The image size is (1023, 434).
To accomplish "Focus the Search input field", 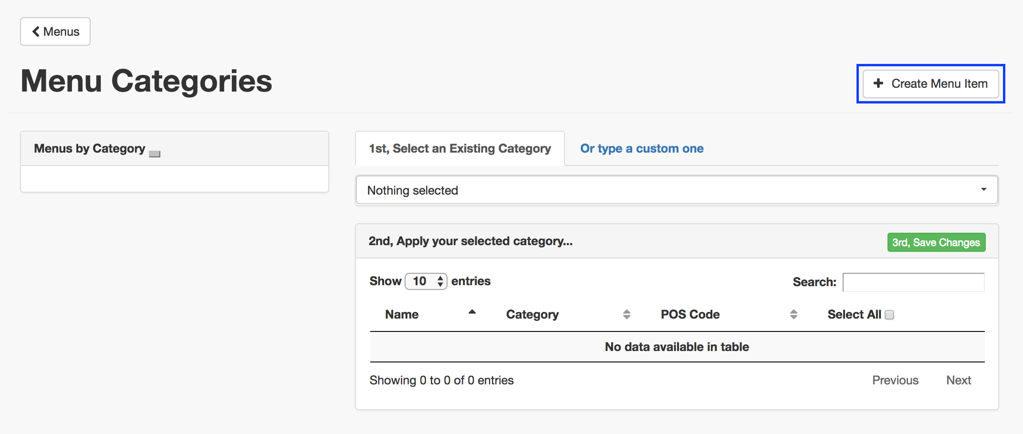I will [x=913, y=282].
